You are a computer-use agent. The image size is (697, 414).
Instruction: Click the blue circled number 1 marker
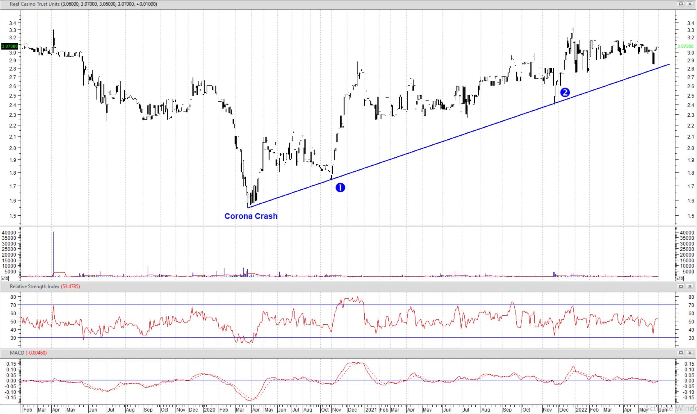pos(340,187)
